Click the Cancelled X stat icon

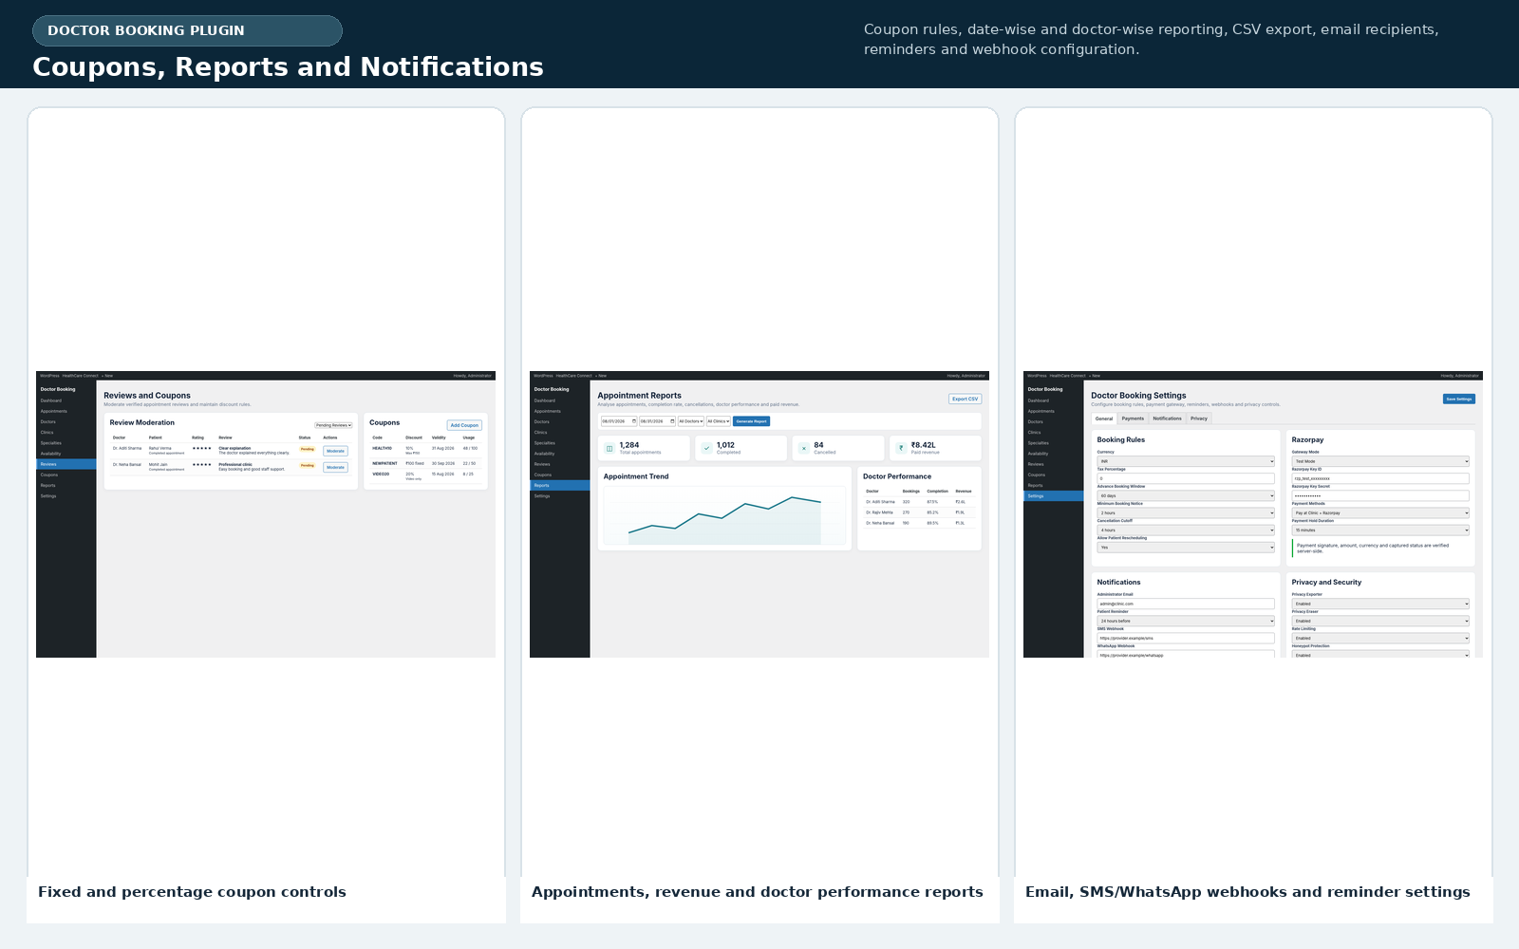pos(804,448)
